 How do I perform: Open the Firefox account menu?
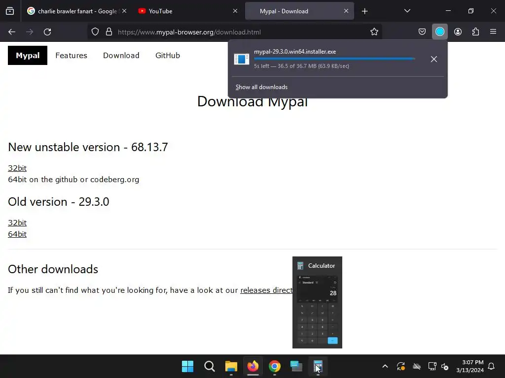458,32
